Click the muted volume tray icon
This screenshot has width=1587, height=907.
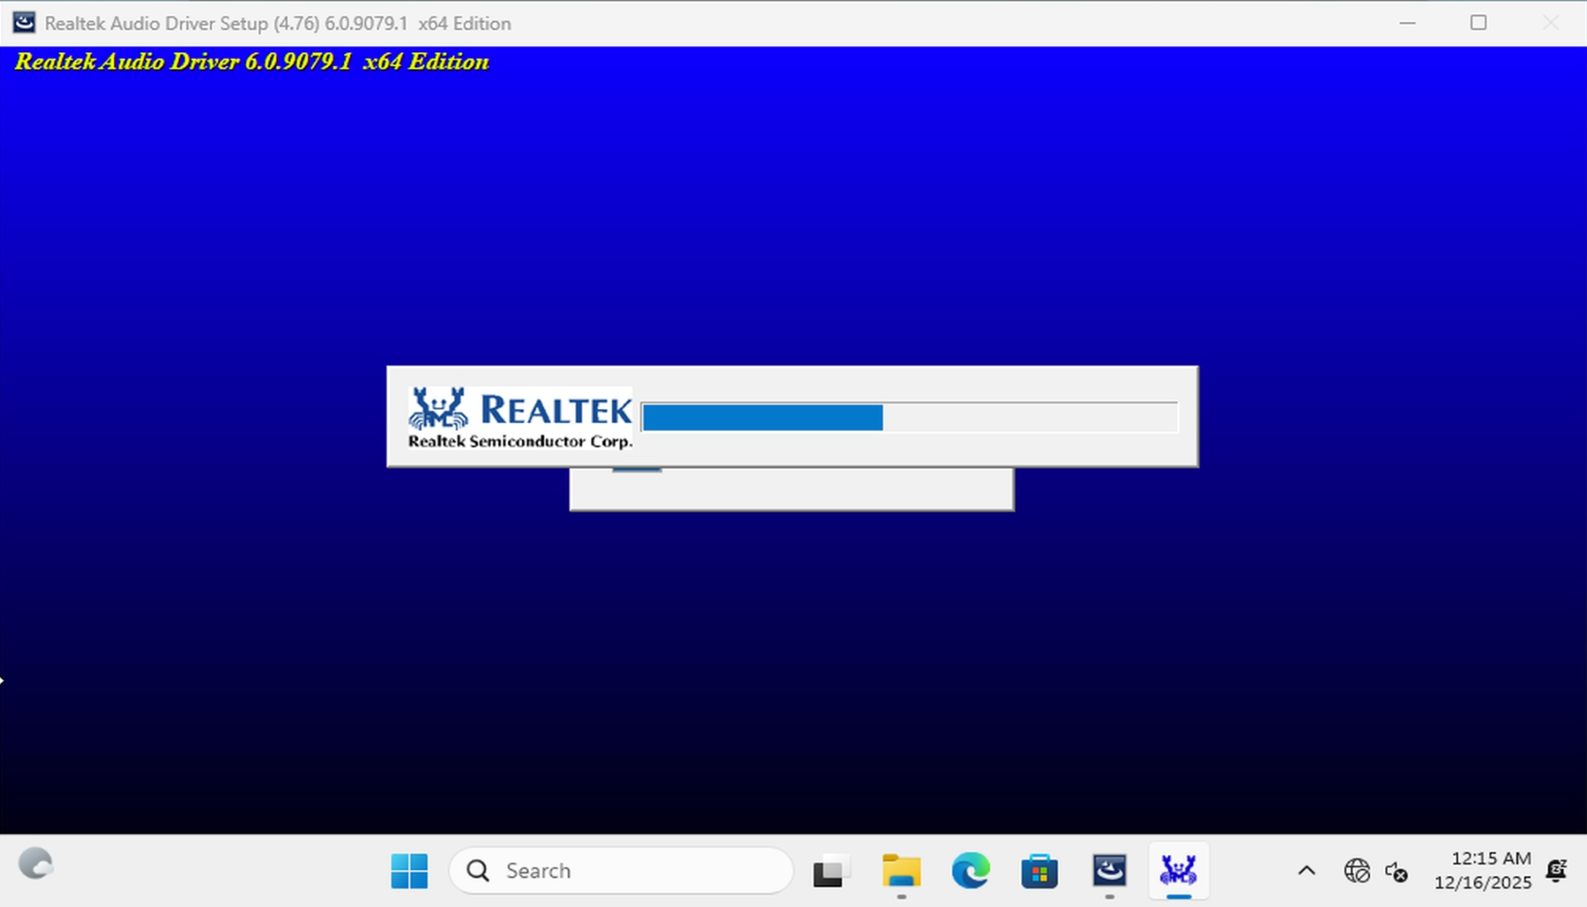point(1396,871)
